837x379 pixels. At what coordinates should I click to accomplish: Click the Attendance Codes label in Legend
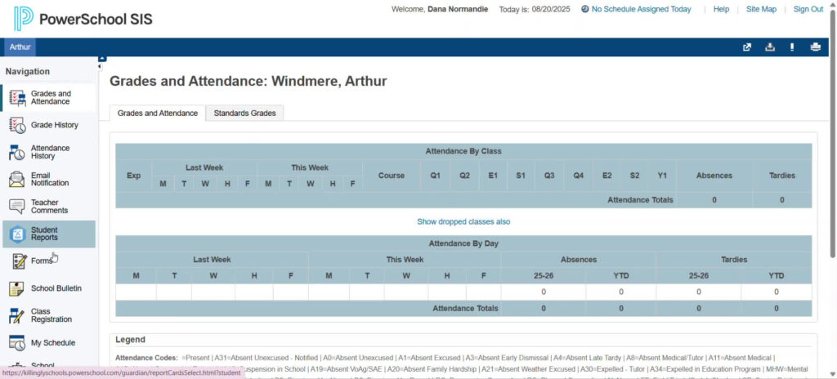[146, 358]
